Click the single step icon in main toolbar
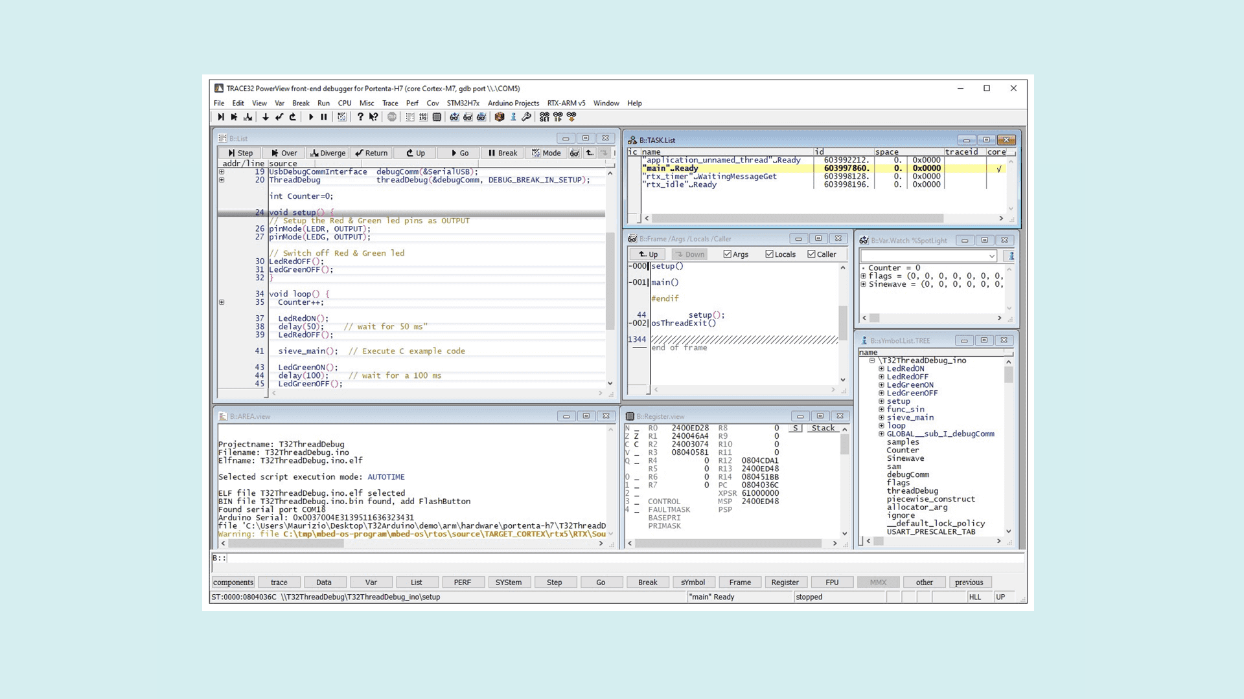1244x699 pixels. 220,117
